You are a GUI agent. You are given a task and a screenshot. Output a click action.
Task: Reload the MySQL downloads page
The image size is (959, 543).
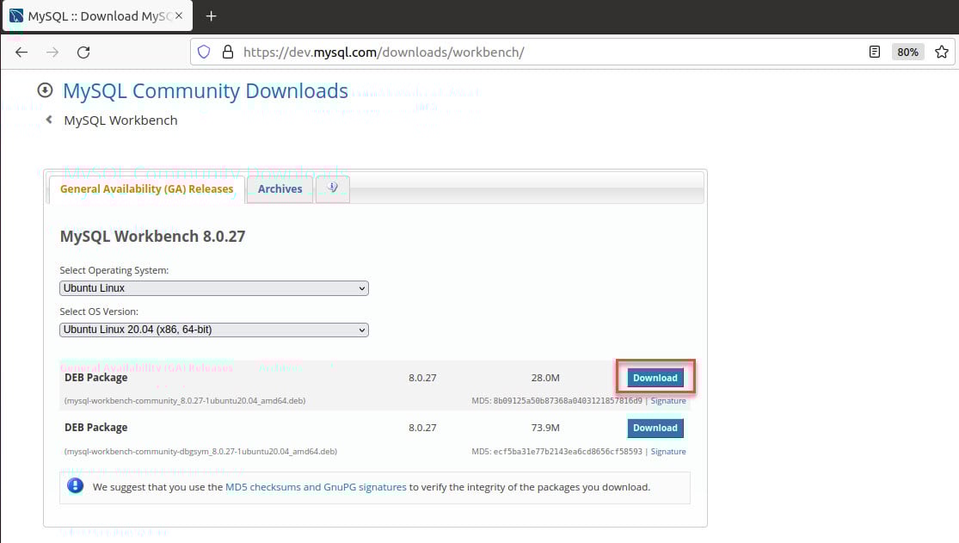click(x=83, y=52)
